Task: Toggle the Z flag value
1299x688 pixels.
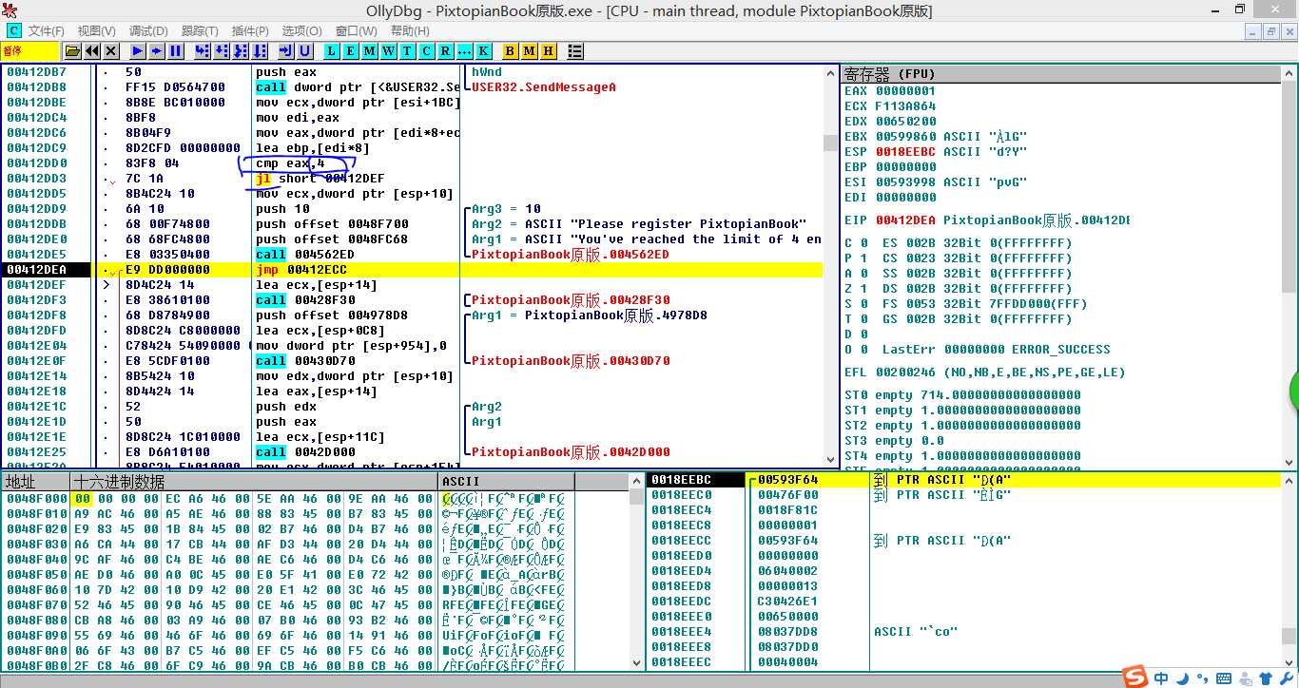Action: pyautogui.click(x=863, y=289)
